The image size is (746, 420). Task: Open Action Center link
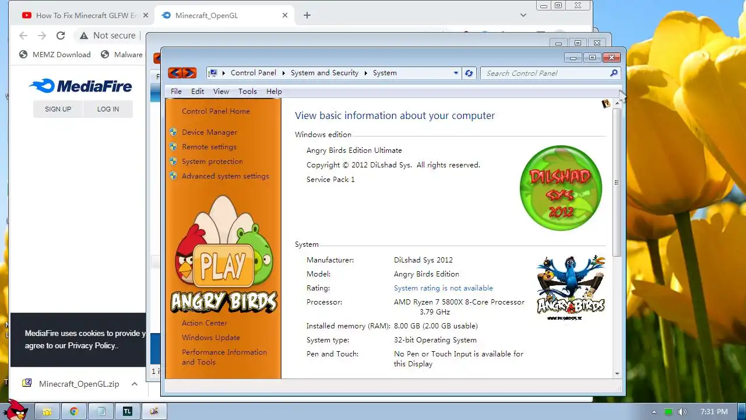[205, 323]
